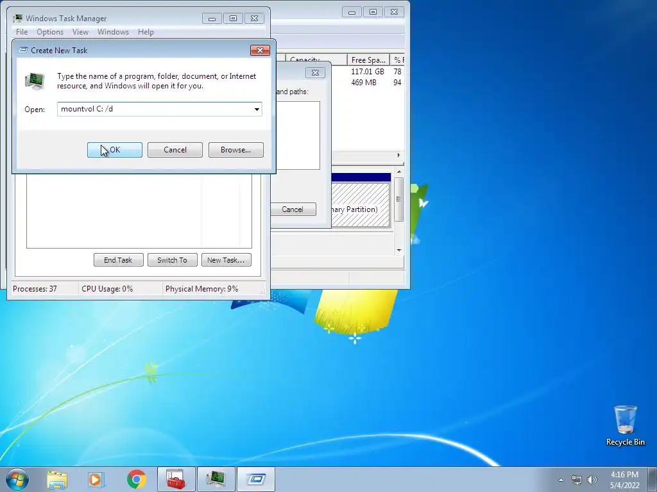Image resolution: width=657 pixels, height=492 pixels.
Task: Click the Capacity column header in Disk Management
Action: pyautogui.click(x=316, y=60)
